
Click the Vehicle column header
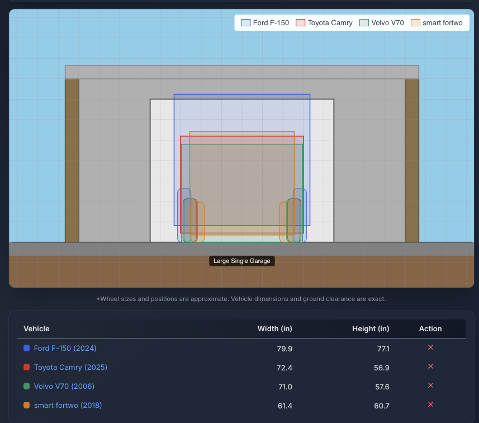click(36, 328)
